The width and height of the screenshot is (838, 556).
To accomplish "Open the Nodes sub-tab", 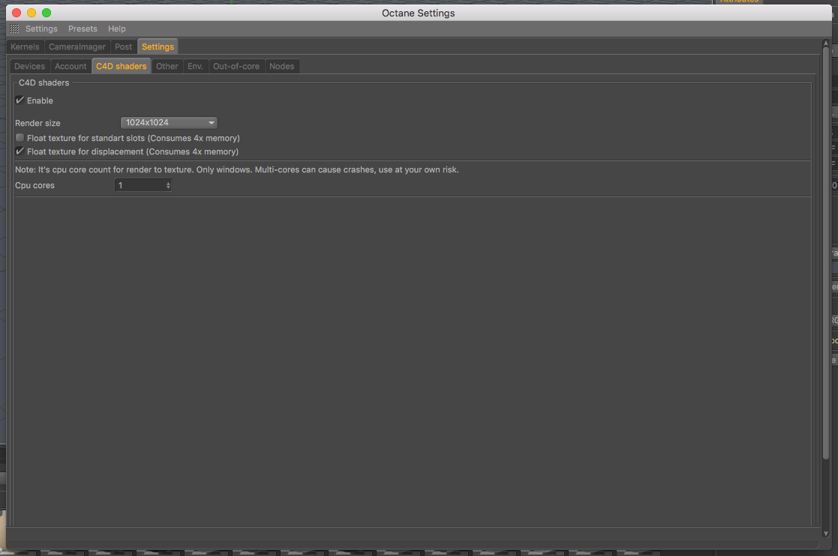I will [281, 66].
